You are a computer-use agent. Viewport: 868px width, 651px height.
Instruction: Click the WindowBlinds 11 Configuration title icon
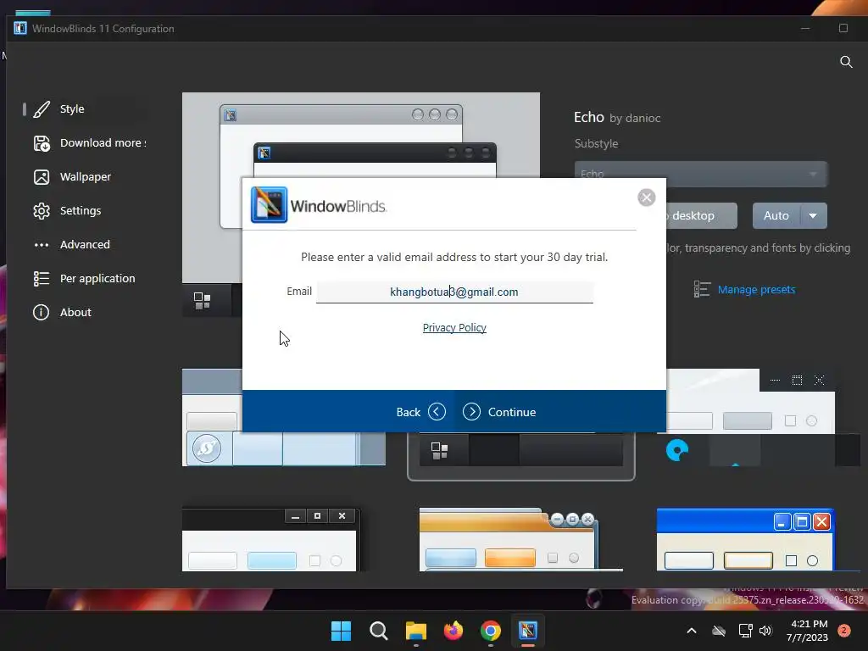point(20,28)
